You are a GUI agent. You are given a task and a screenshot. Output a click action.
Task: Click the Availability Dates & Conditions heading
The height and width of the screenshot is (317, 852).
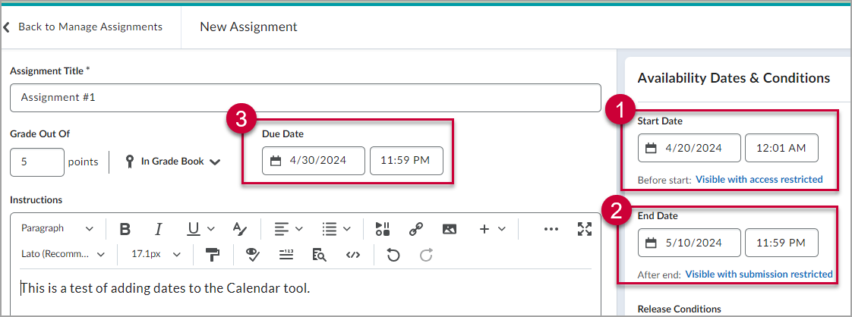pyautogui.click(x=734, y=78)
